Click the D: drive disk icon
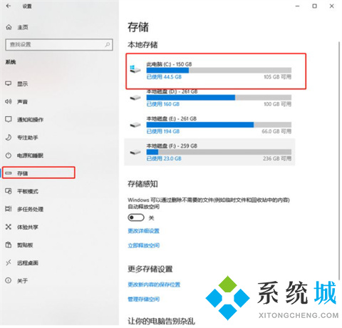Screen dimensions: 342x328 coord(135,98)
